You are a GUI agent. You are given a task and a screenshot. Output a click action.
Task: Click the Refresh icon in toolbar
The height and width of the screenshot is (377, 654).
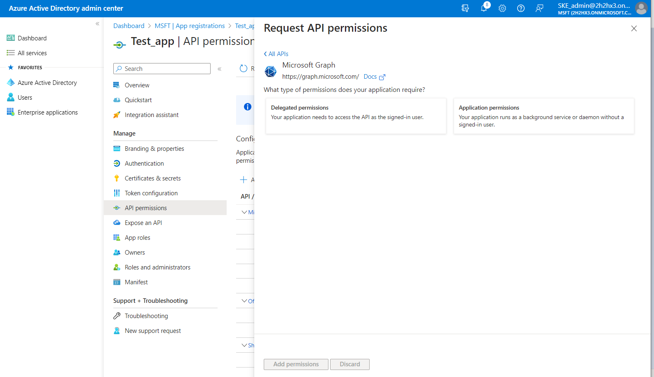(244, 68)
